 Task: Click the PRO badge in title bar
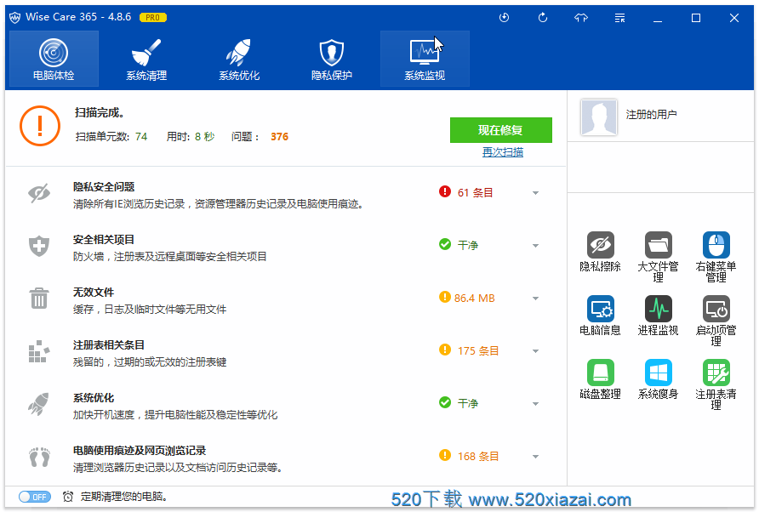[153, 17]
